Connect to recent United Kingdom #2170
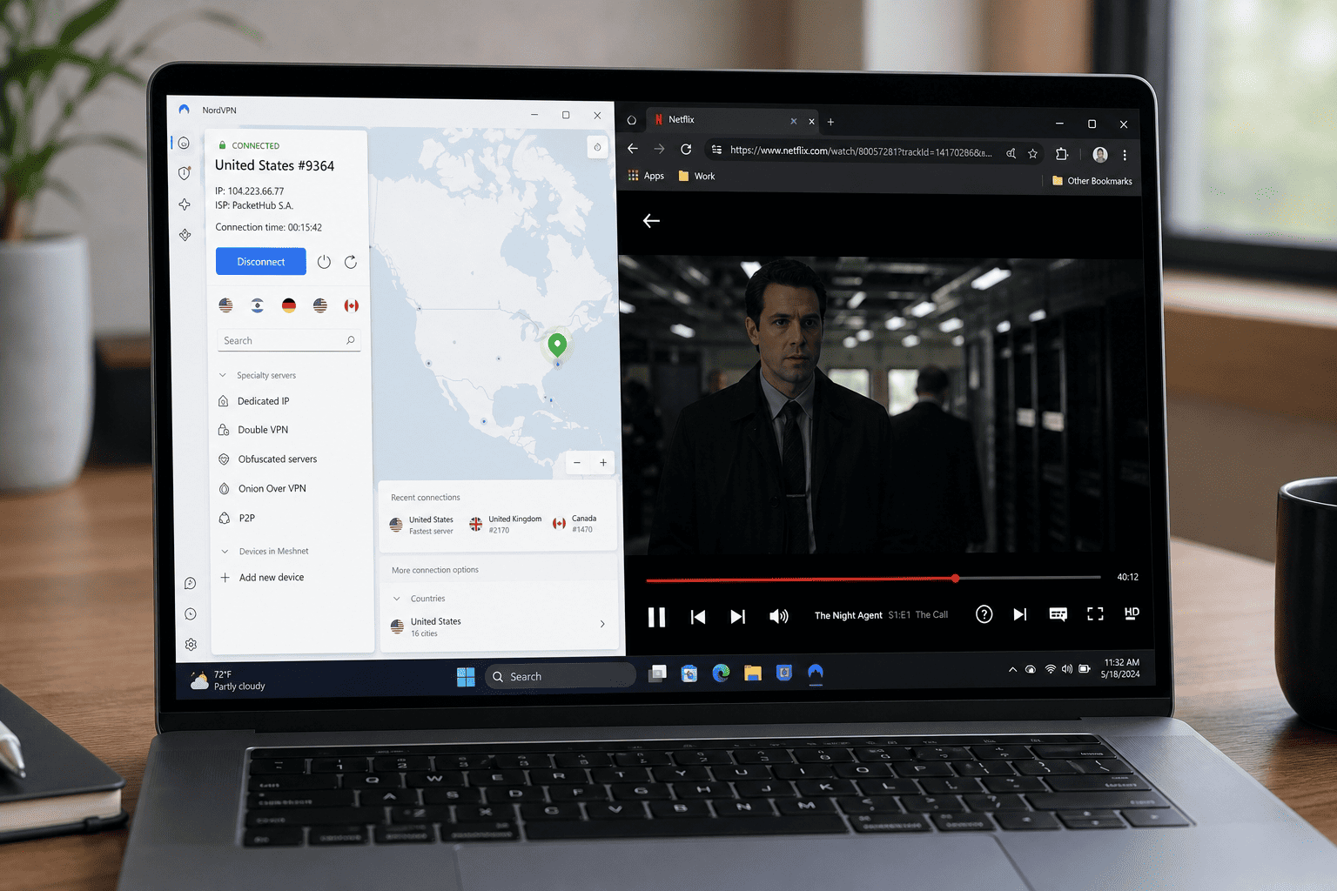The height and width of the screenshot is (891, 1337). (x=505, y=524)
